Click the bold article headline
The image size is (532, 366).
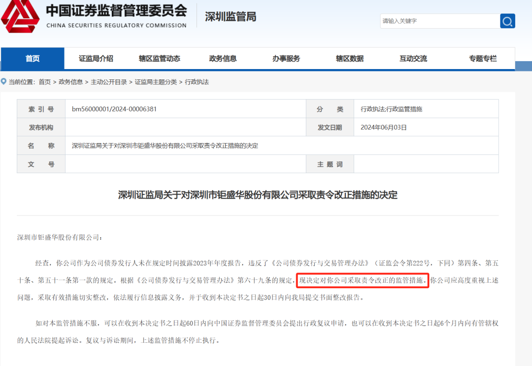258,195
